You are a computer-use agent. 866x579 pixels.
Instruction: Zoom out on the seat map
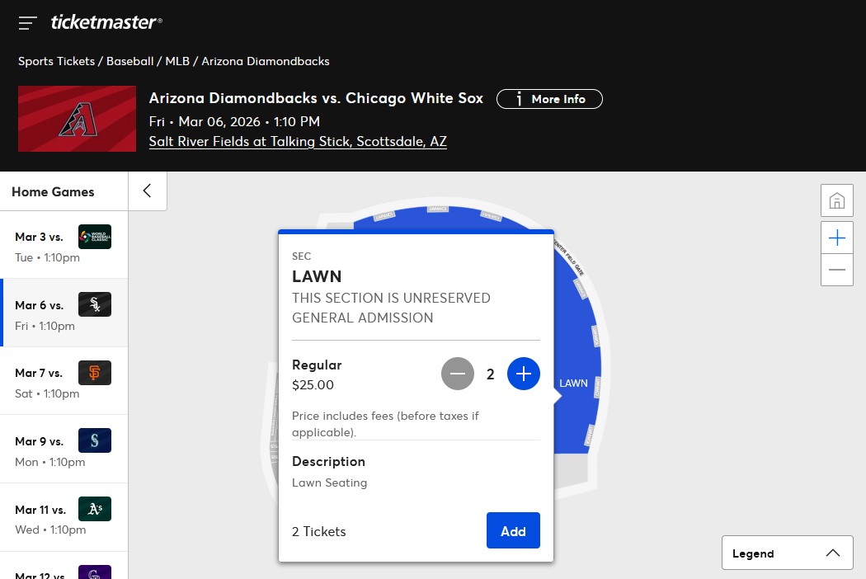(x=836, y=270)
